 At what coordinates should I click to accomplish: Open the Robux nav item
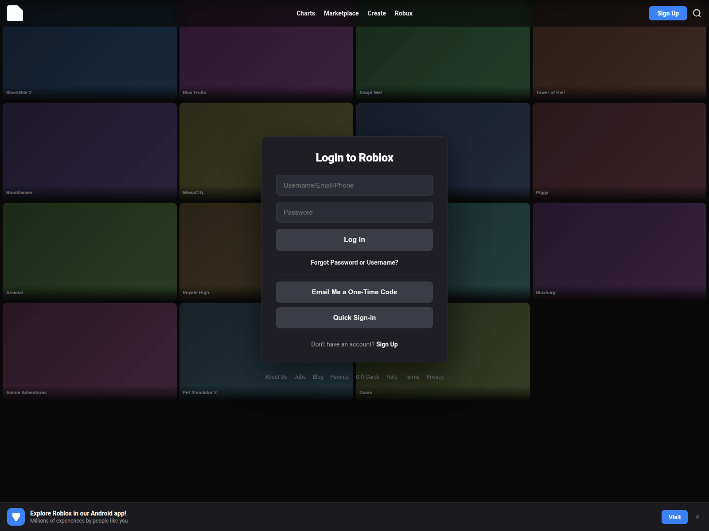[x=404, y=13]
